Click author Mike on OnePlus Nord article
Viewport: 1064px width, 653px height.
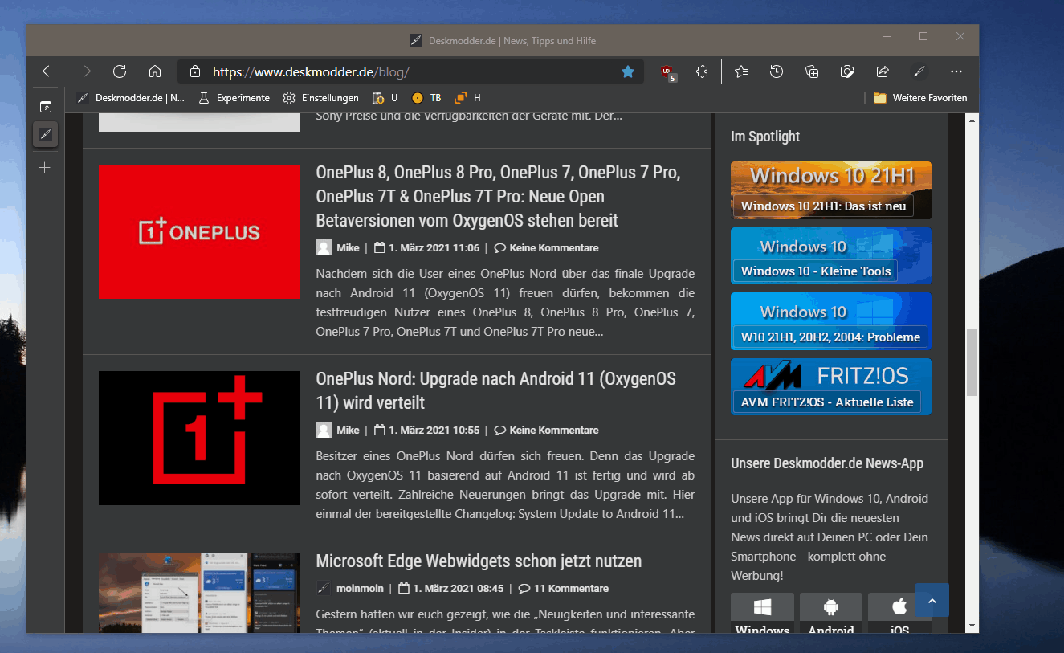[348, 431]
